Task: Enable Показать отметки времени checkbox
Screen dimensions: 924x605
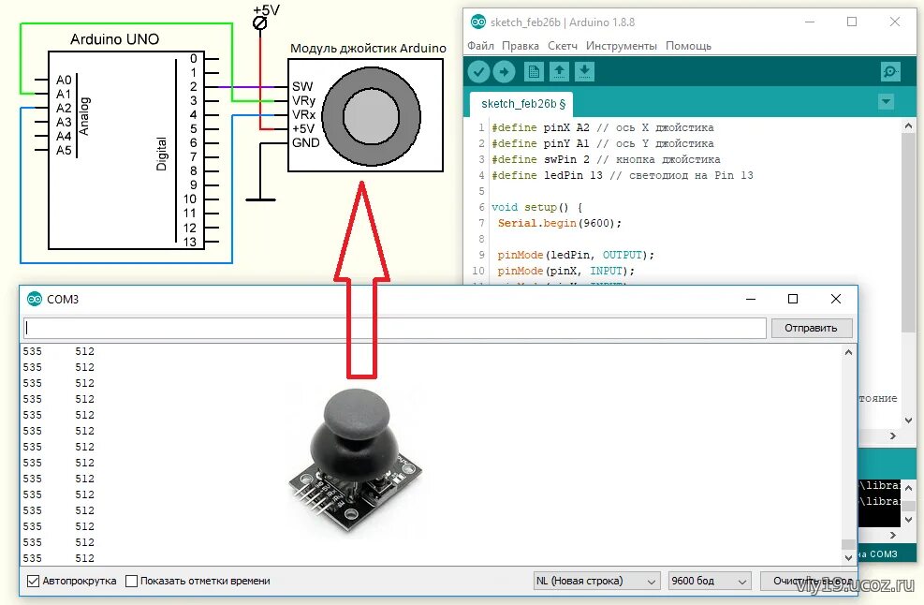Action: click(x=131, y=581)
